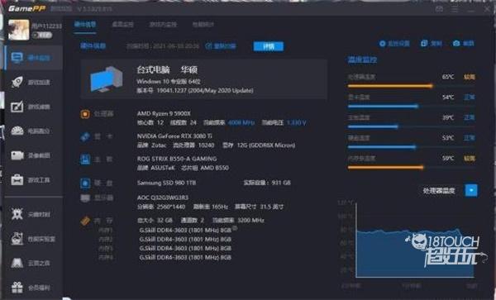Click the blue hardware heading under the tabs

tap(93, 45)
